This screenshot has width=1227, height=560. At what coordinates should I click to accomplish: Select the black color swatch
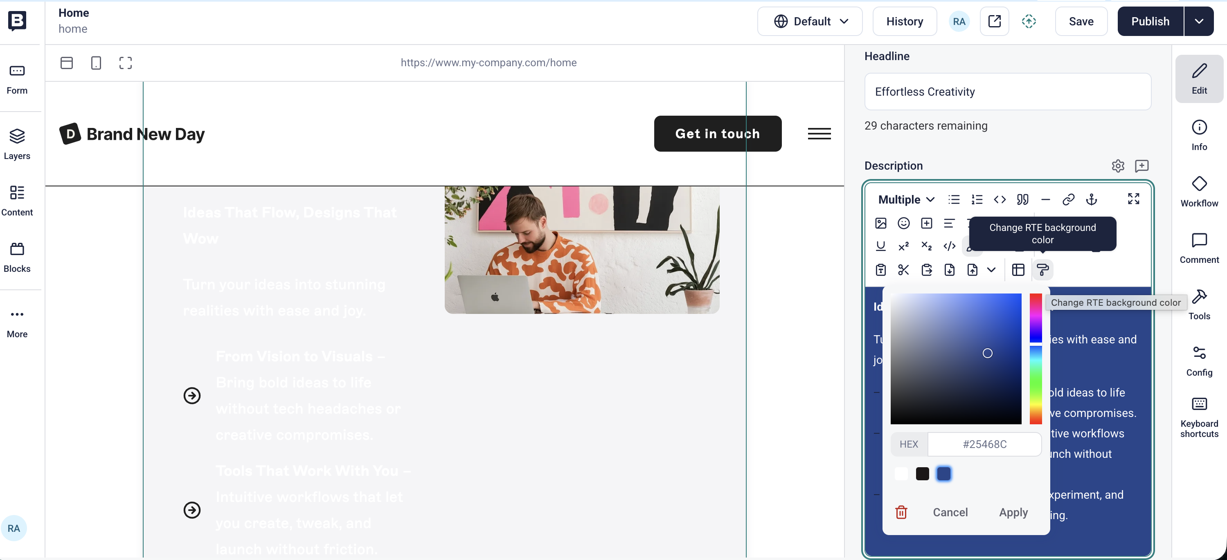[x=922, y=473]
